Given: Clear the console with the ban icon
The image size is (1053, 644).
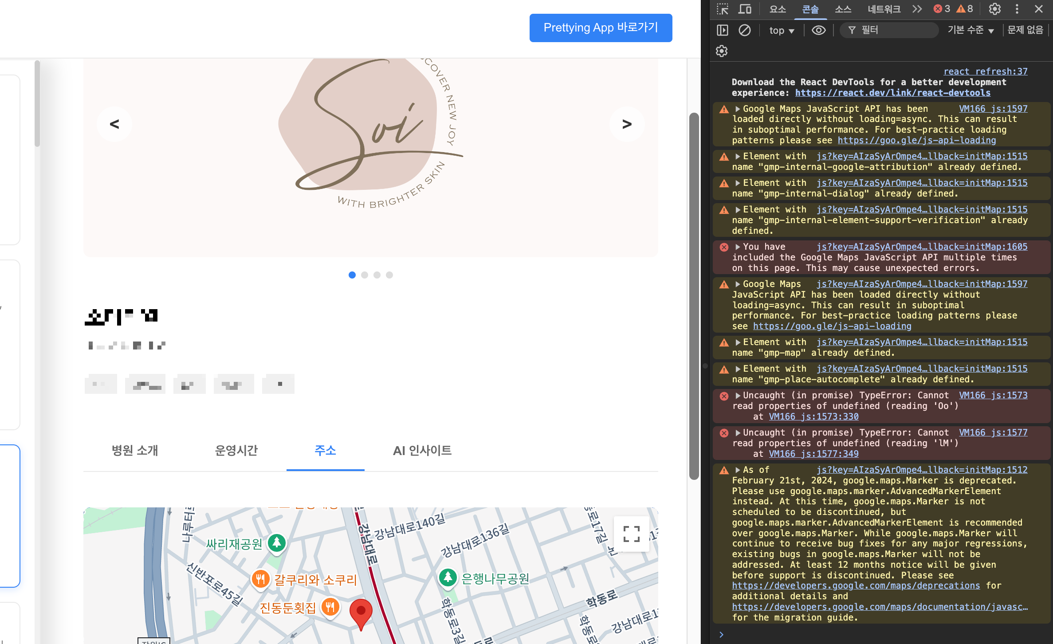Looking at the screenshot, I should coord(745,30).
